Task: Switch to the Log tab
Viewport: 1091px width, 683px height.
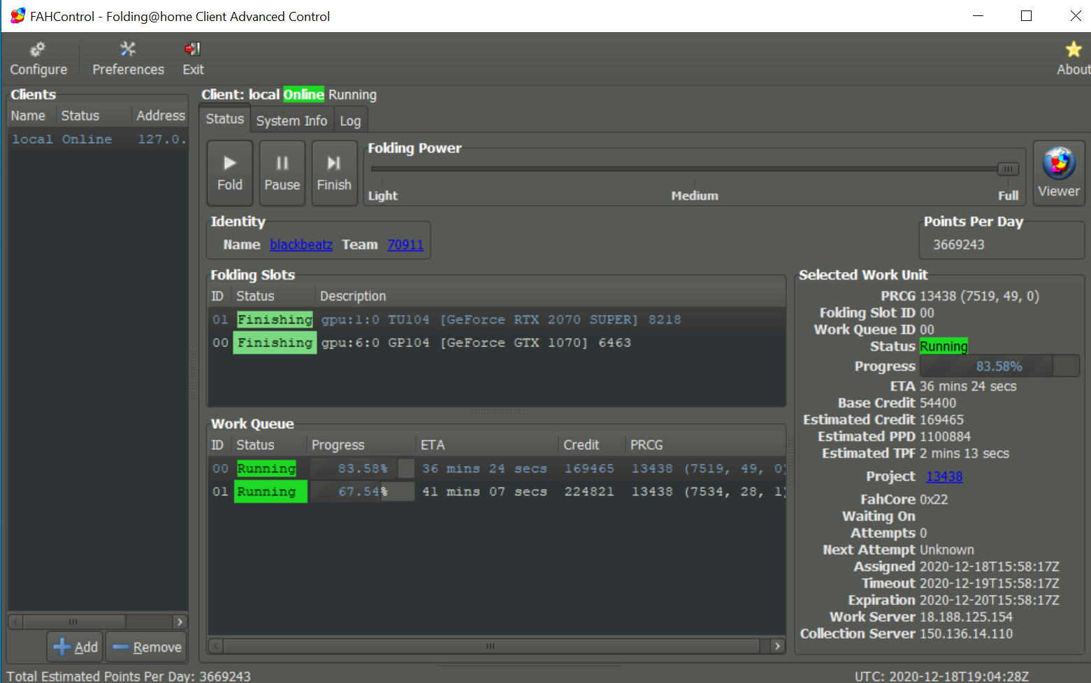Action: (x=350, y=121)
